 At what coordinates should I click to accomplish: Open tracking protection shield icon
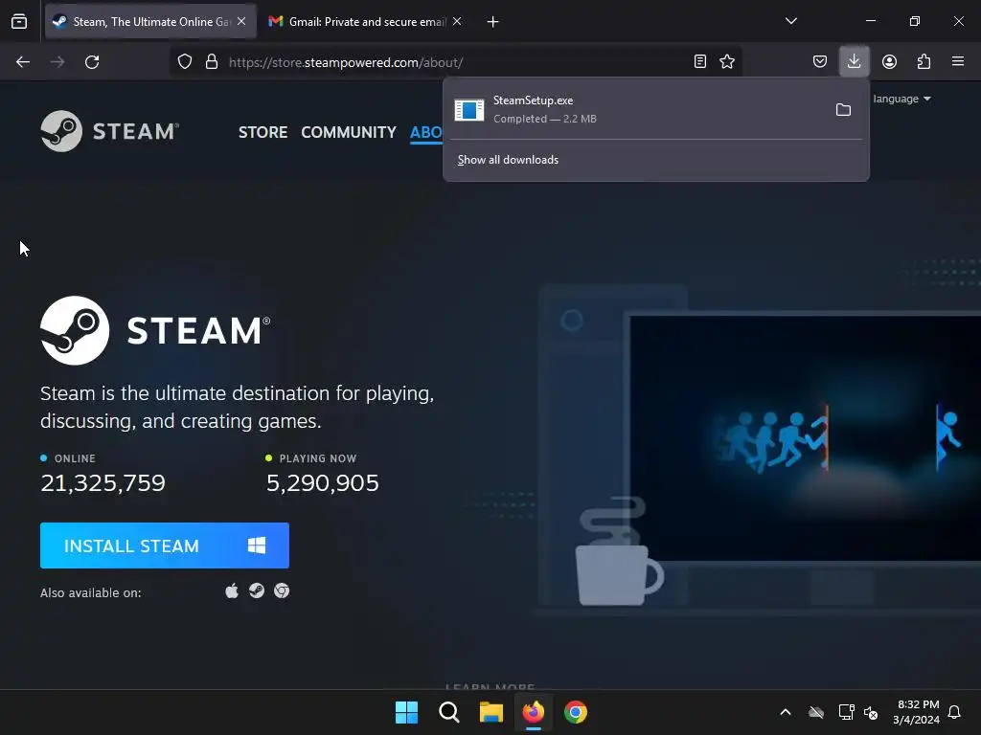(x=185, y=62)
